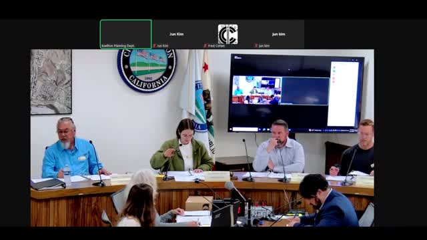
Task: Click the Fred Cohen name label
Action: click(216, 46)
